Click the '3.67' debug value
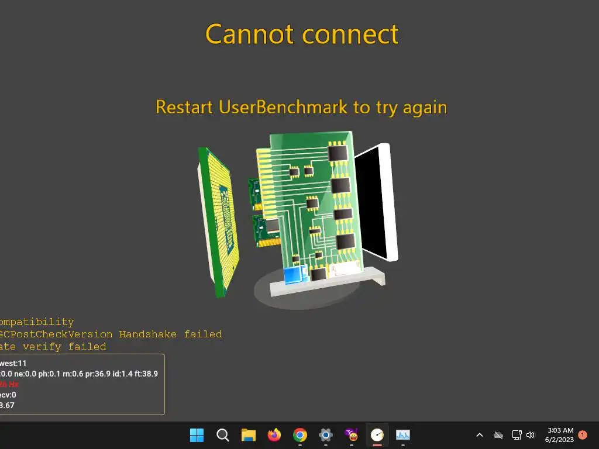This screenshot has height=449, width=599. pyautogui.click(x=7, y=406)
